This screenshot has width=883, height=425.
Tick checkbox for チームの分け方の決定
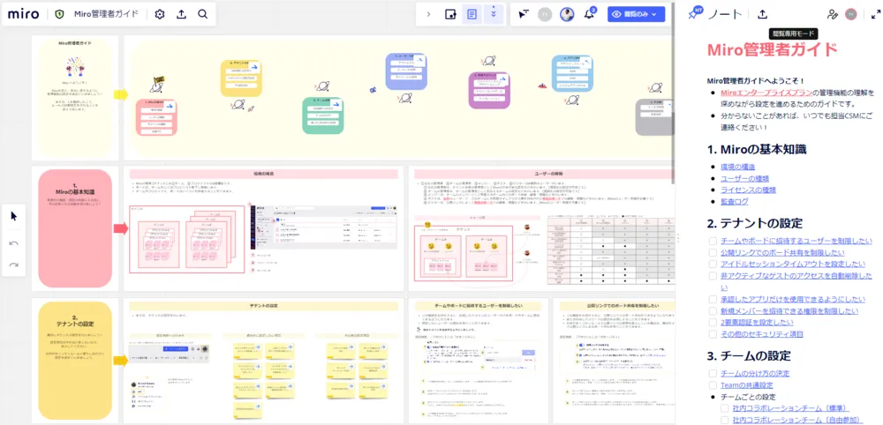click(x=713, y=373)
